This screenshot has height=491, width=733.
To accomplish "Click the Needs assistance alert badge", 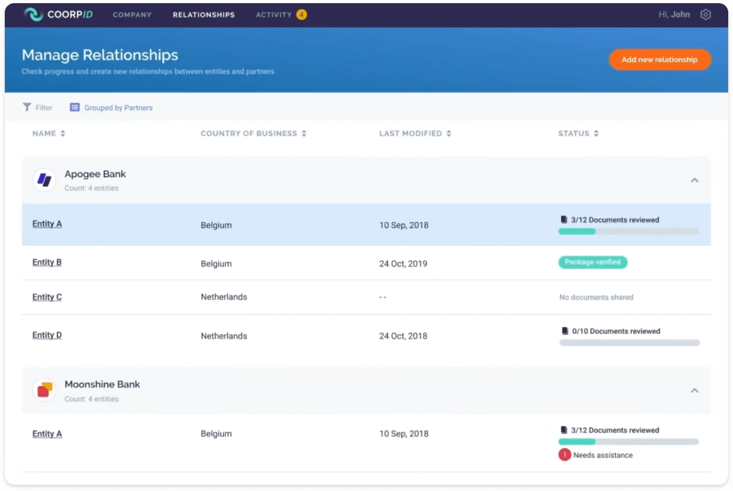I will click(x=564, y=454).
